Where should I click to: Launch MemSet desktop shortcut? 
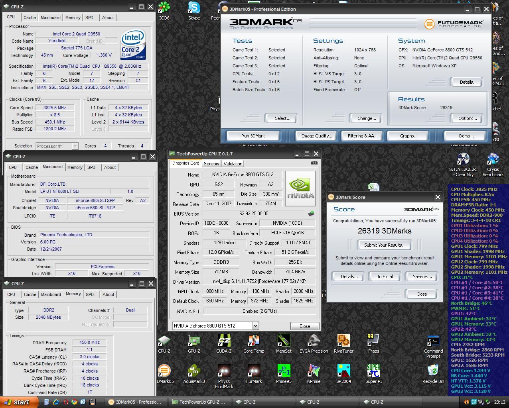tap(284, 344)
